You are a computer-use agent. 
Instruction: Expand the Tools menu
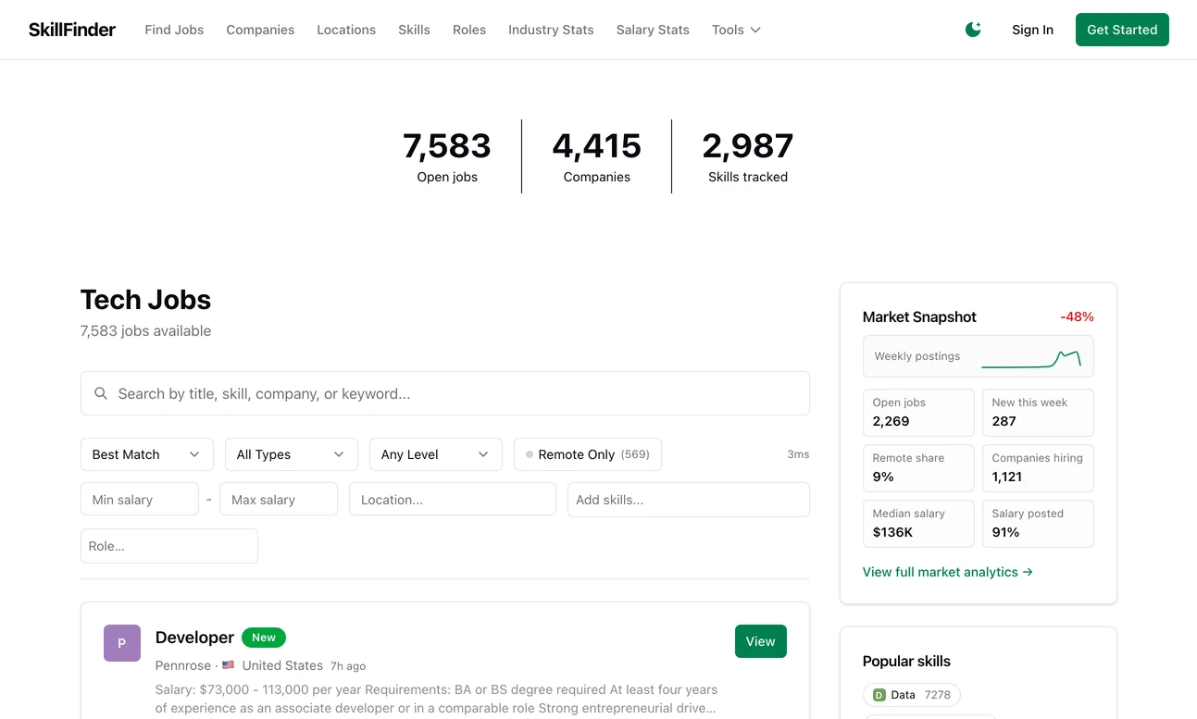pos(736,30)
